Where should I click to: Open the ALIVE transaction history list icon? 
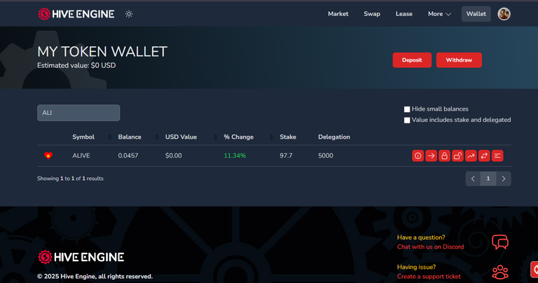click(x=497, y=156)
